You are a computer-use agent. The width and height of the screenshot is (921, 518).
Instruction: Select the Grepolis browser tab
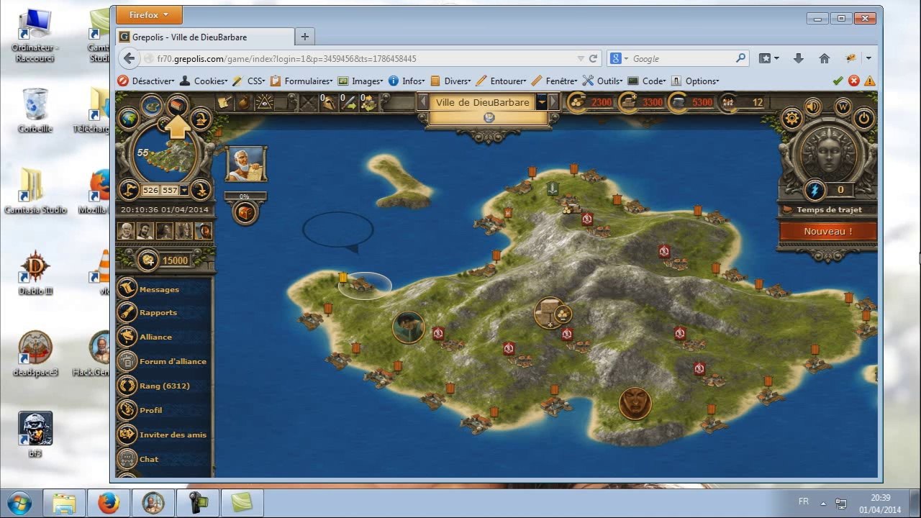(204, 37)
